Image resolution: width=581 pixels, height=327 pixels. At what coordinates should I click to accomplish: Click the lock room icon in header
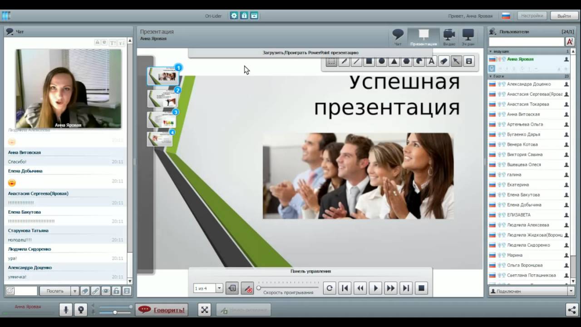[244, 15]
